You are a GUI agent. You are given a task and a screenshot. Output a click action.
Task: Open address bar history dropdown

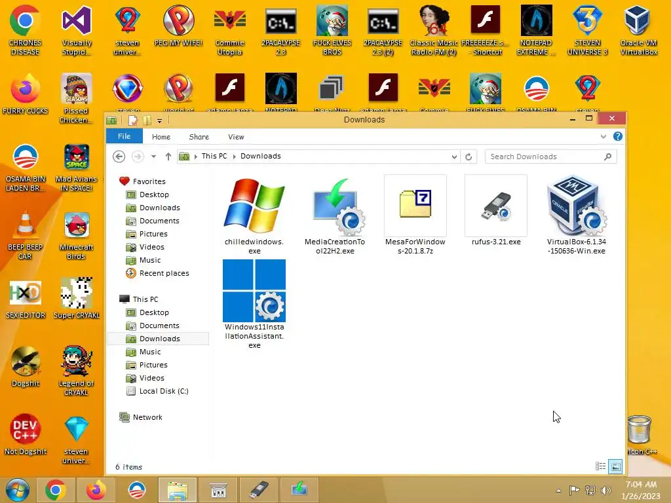click(x=454, y=157)
